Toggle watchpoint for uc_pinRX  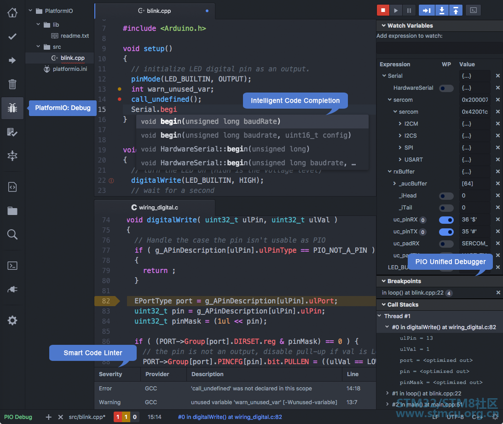tap(446, 220)
